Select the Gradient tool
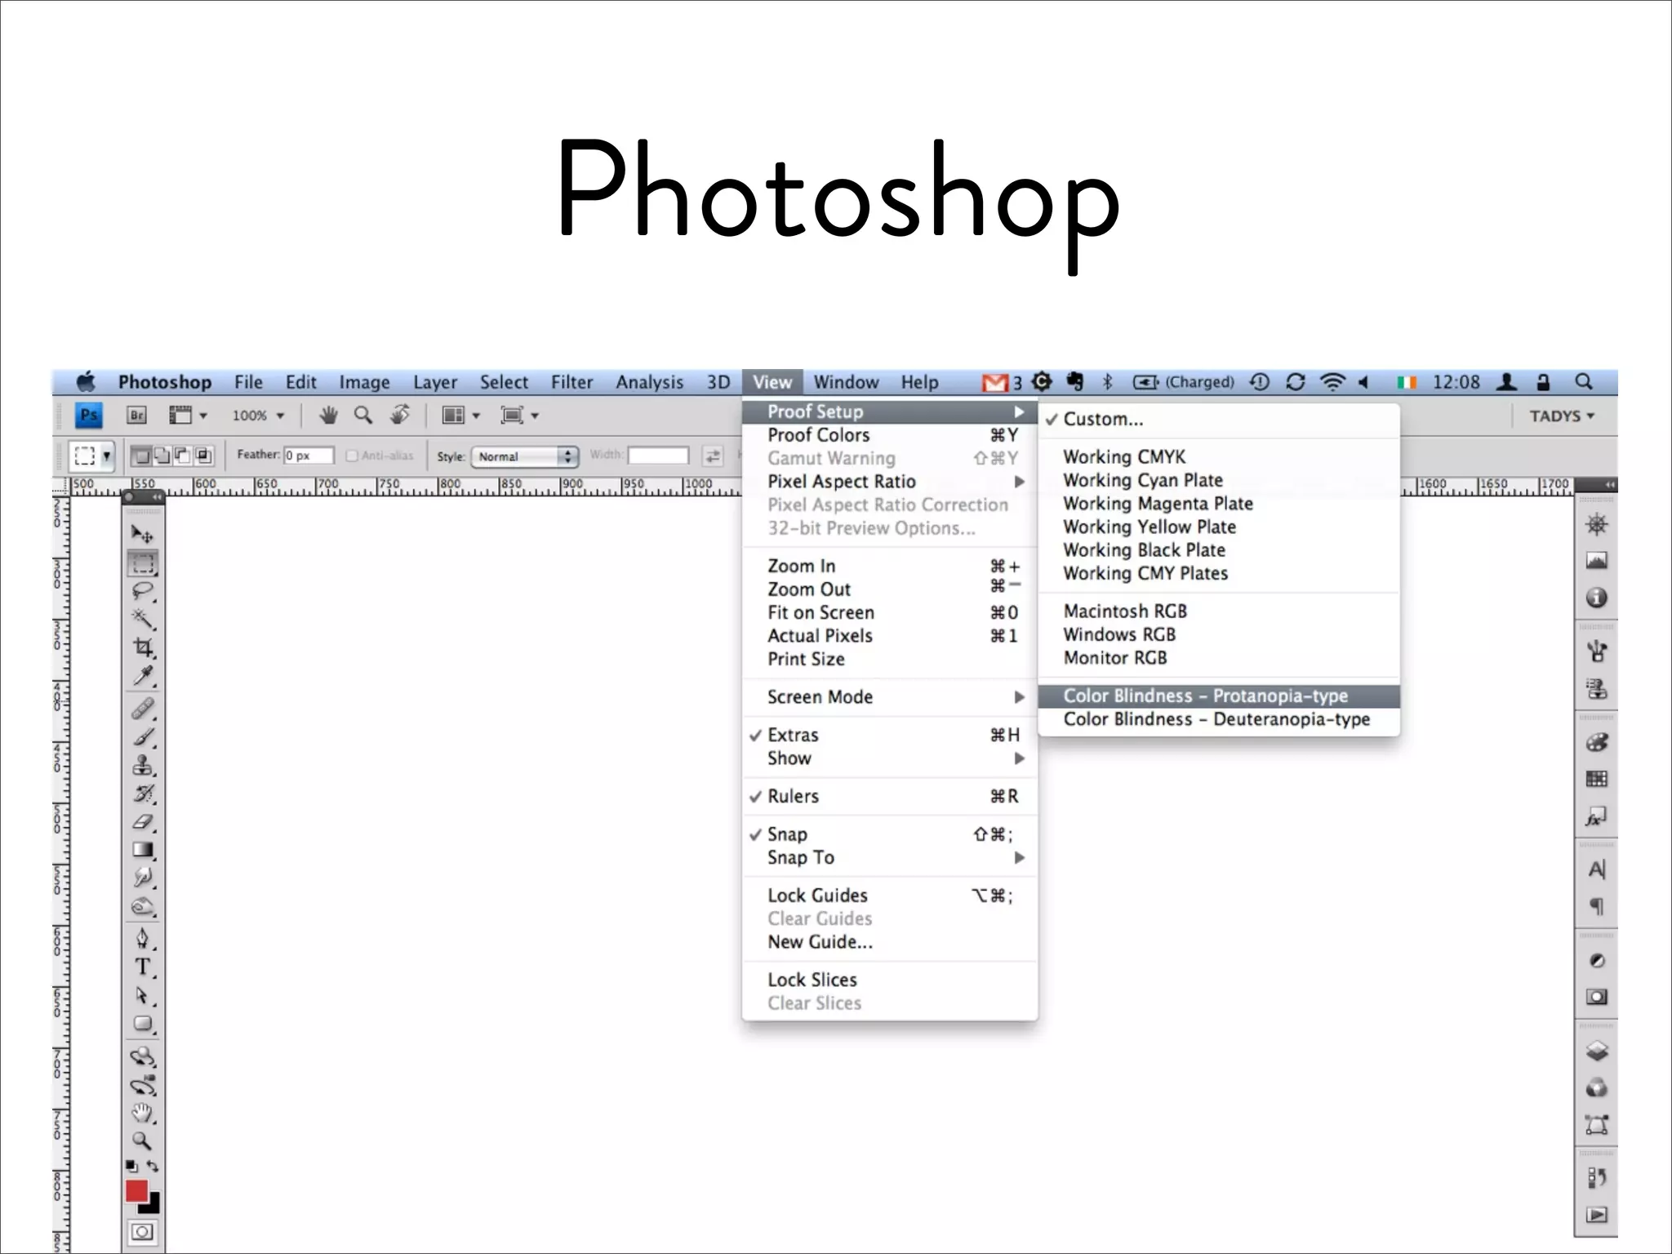1672x1254 pixels. pos(143,850)
